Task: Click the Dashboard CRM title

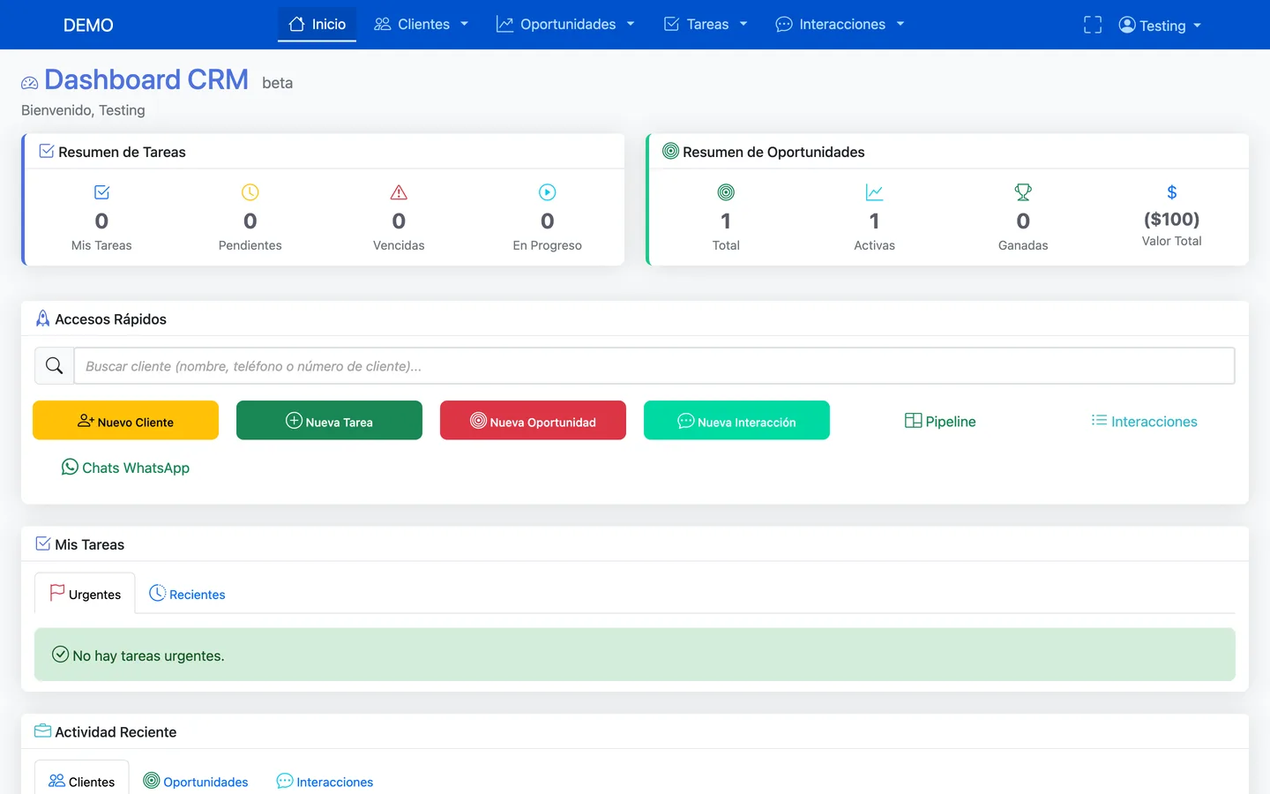Action: click(146, 79)
